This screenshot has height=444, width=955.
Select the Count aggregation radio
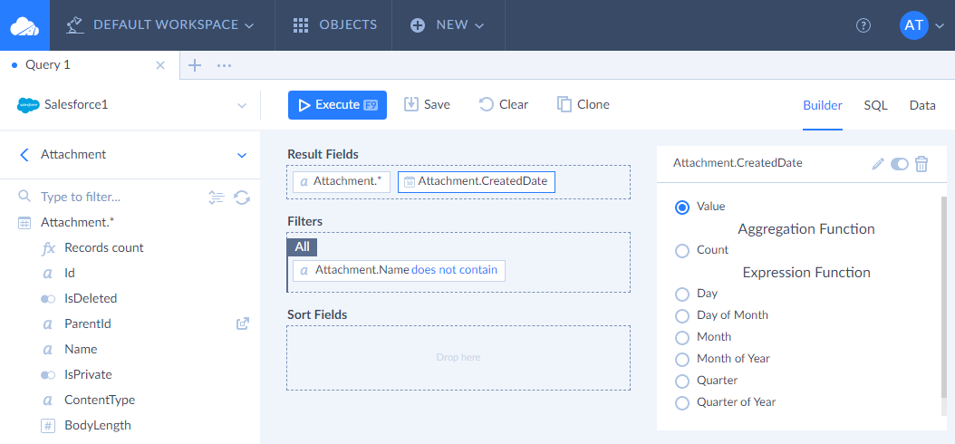coord(682,250)
